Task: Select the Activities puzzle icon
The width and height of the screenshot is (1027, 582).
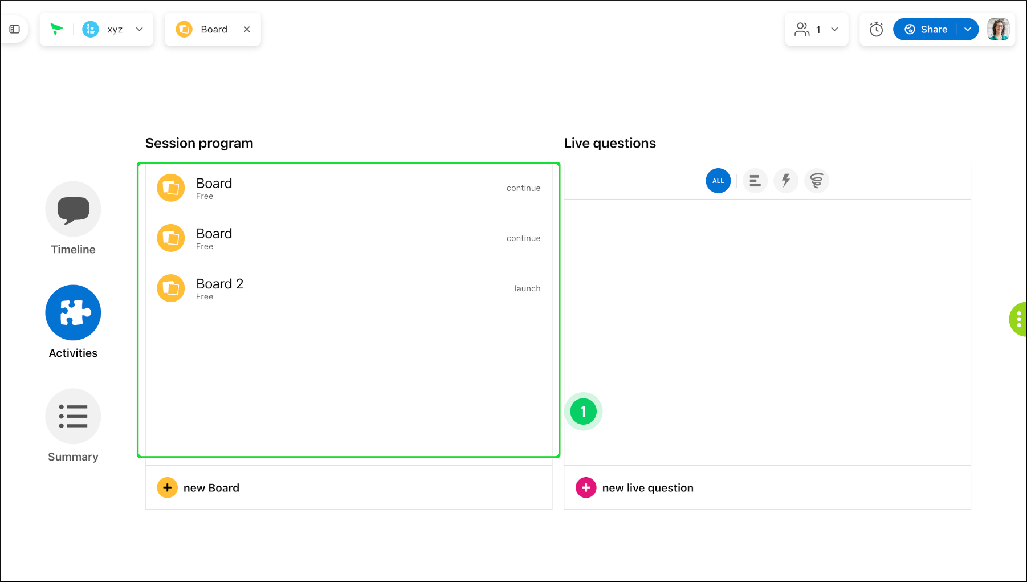Action: 73,312
